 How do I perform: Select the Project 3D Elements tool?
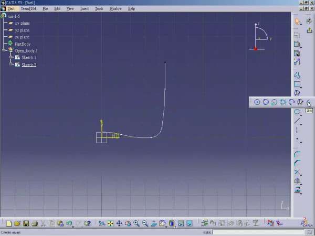297,190
